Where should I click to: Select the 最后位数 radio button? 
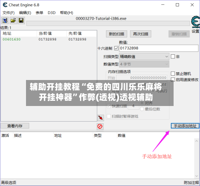point(142,109)
